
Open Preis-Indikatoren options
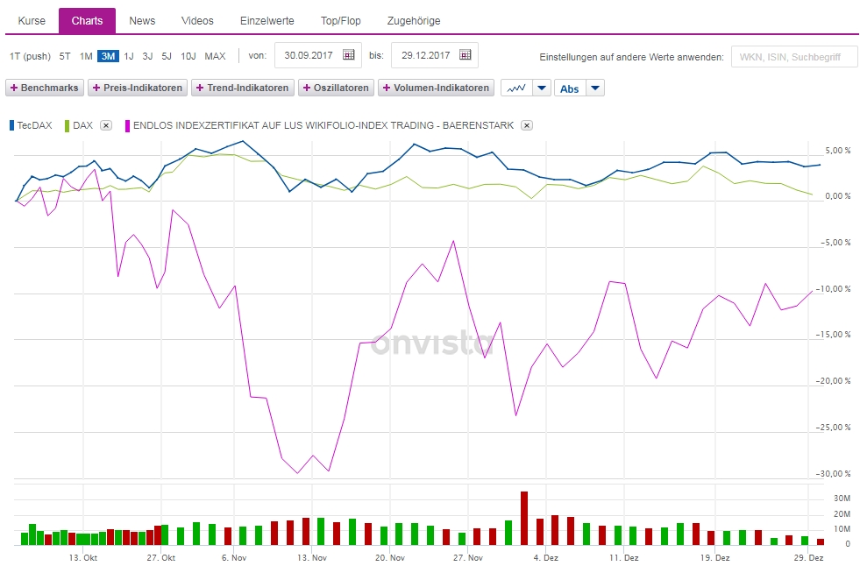(138, 88)
